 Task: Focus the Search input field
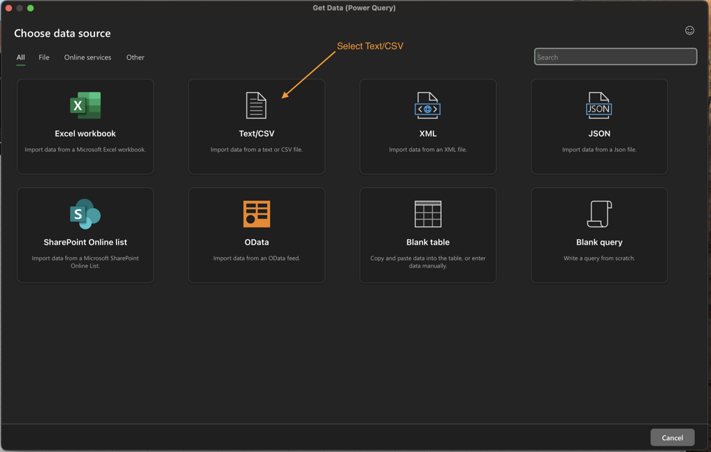[x=615, y=57]
